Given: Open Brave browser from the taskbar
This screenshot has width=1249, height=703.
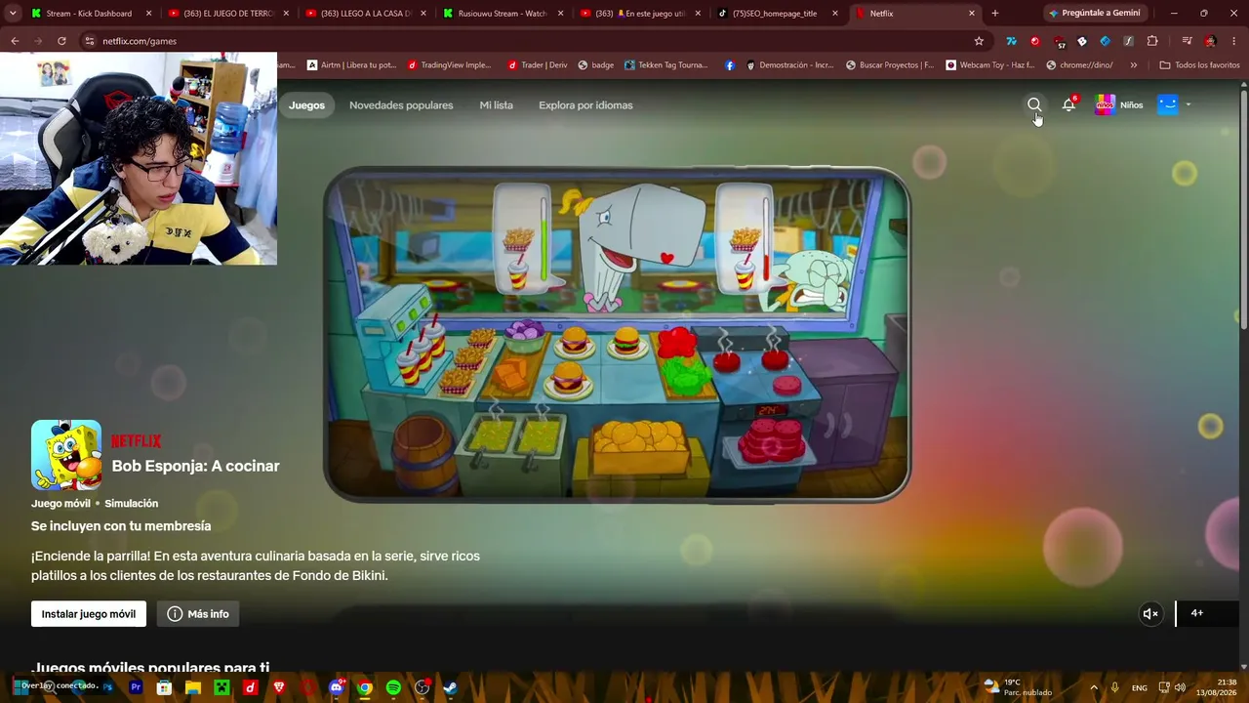Looking at the screenshot, I should [280, 687].
